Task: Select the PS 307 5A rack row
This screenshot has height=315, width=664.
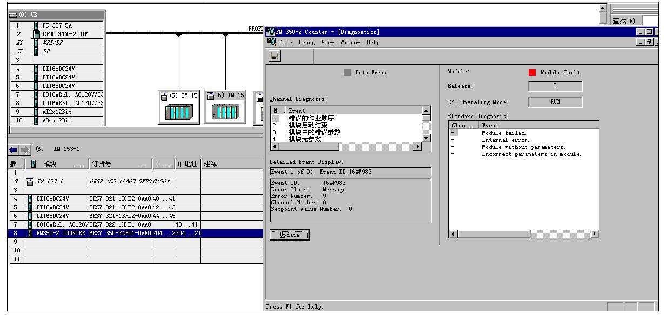Action: pyautogui.click(x=57, y=25)
